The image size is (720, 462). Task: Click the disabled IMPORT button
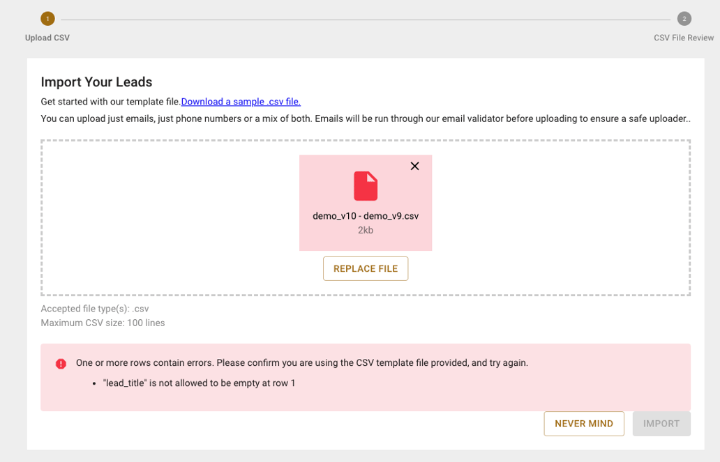[661, 423]
